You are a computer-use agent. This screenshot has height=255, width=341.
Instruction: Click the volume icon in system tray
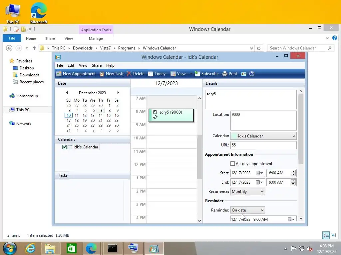(x=309, y=249)
